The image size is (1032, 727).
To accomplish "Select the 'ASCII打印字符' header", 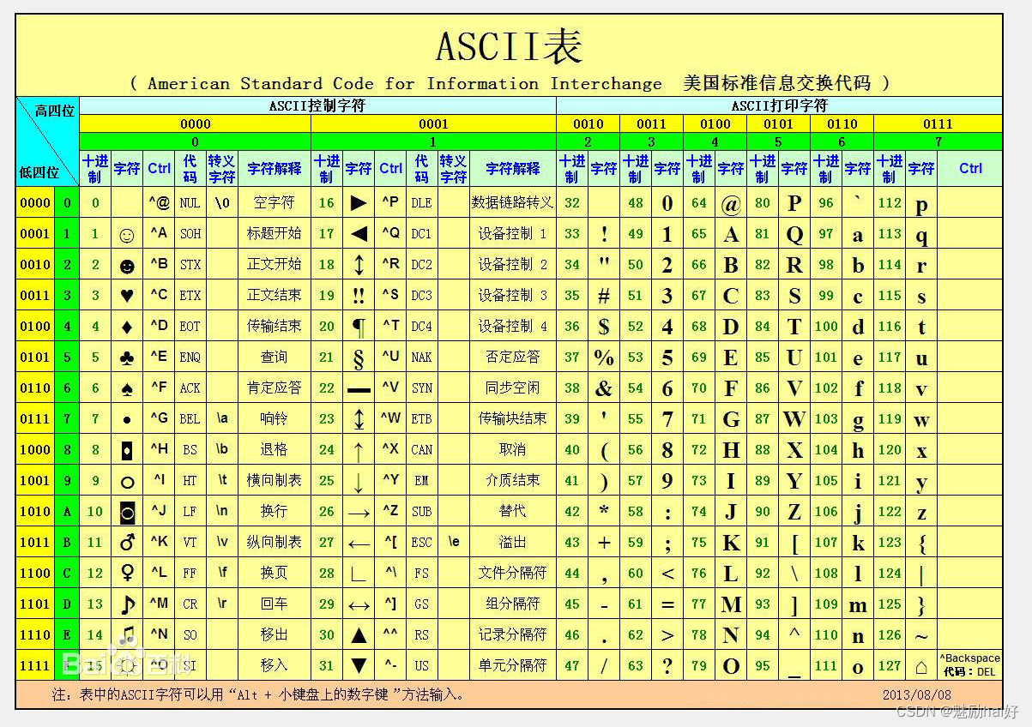I will (x=779, y=106).
